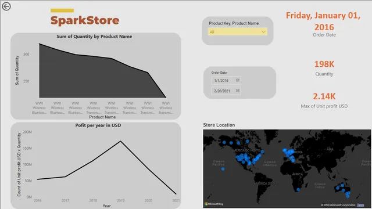Click the Year axis title
This screenshot has height=209, width=372.
[106, 206]
